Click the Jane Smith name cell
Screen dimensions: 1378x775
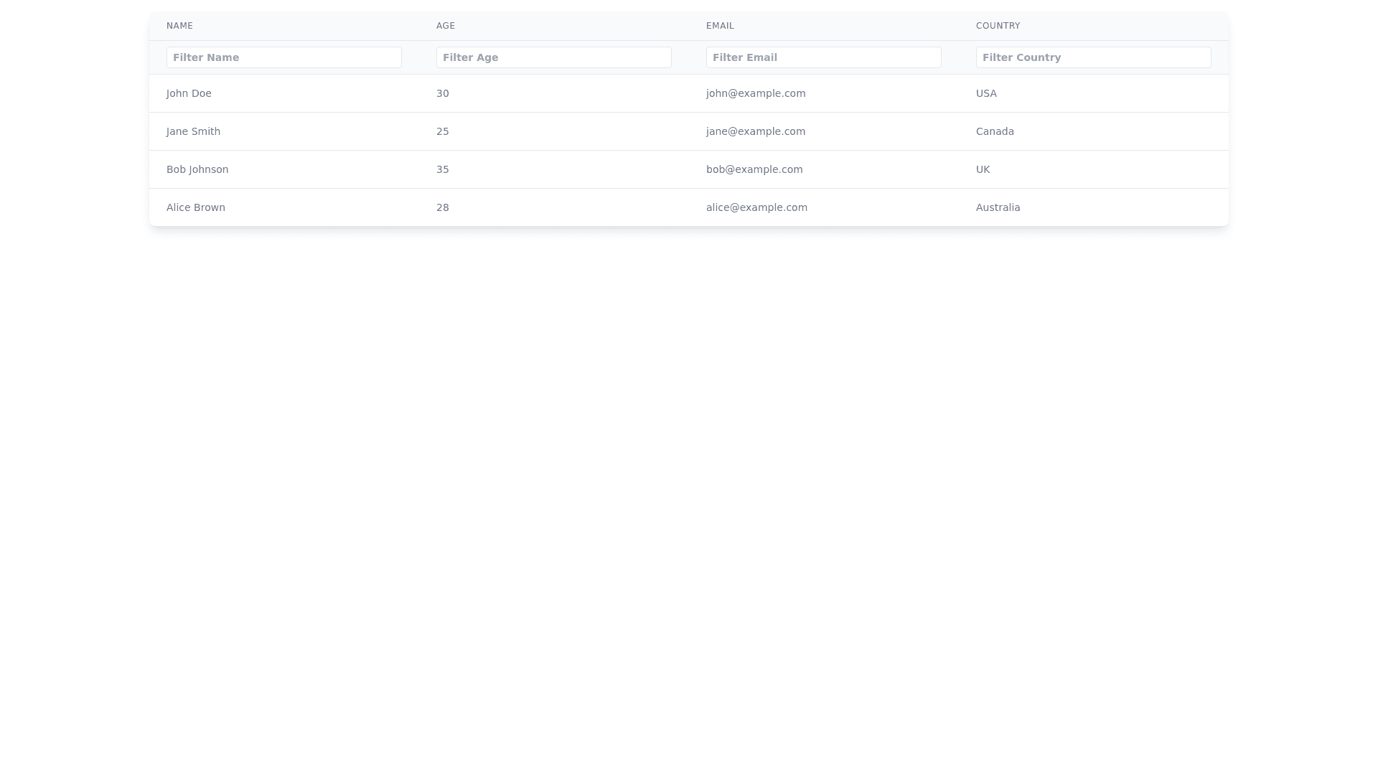pyautogui.click(x=193, y=131)
